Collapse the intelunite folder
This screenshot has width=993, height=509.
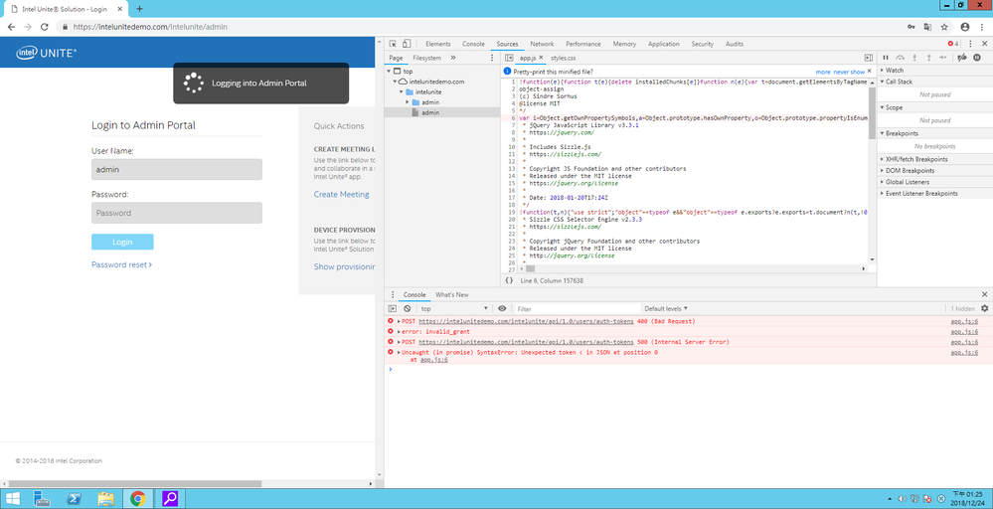click(401, 91)
